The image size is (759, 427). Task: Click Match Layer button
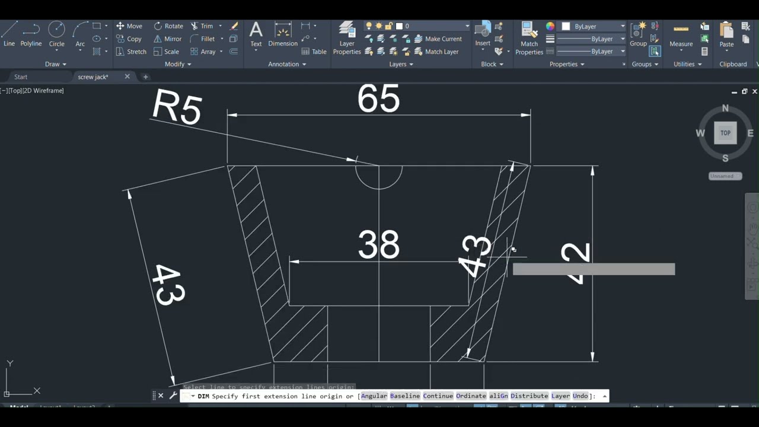436,52
